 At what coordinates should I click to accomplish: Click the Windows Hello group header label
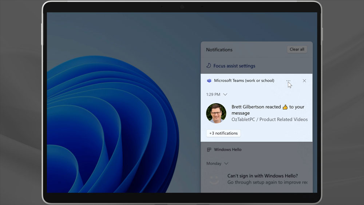pos(227,150)
